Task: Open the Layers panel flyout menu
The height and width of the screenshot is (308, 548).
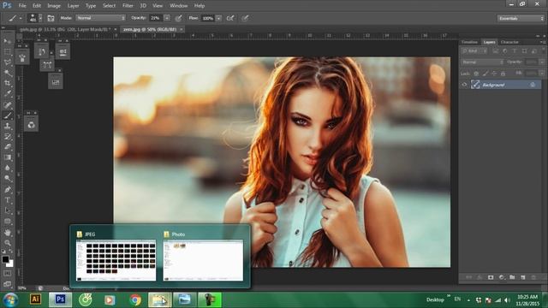Action: tap(542, 42)
